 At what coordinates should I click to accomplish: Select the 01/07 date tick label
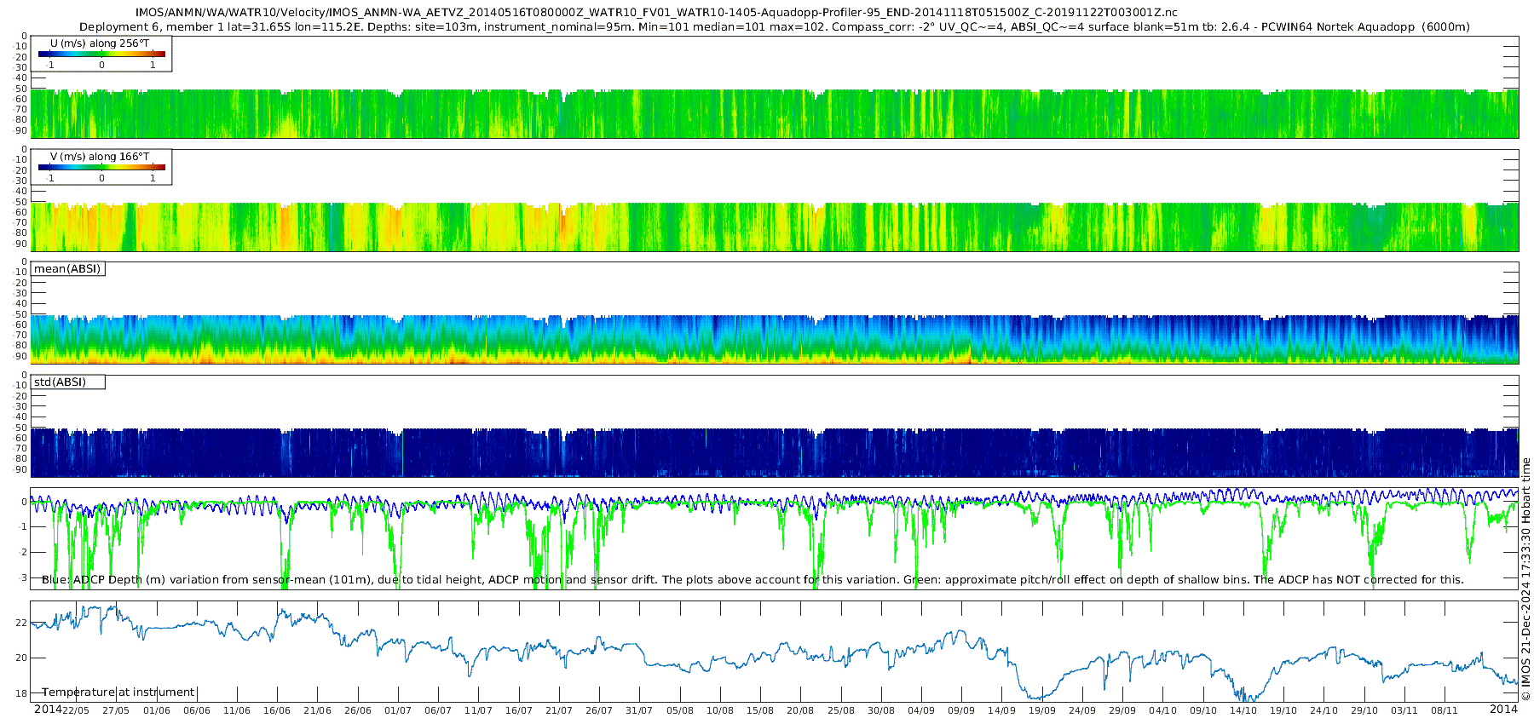(398, 710)
